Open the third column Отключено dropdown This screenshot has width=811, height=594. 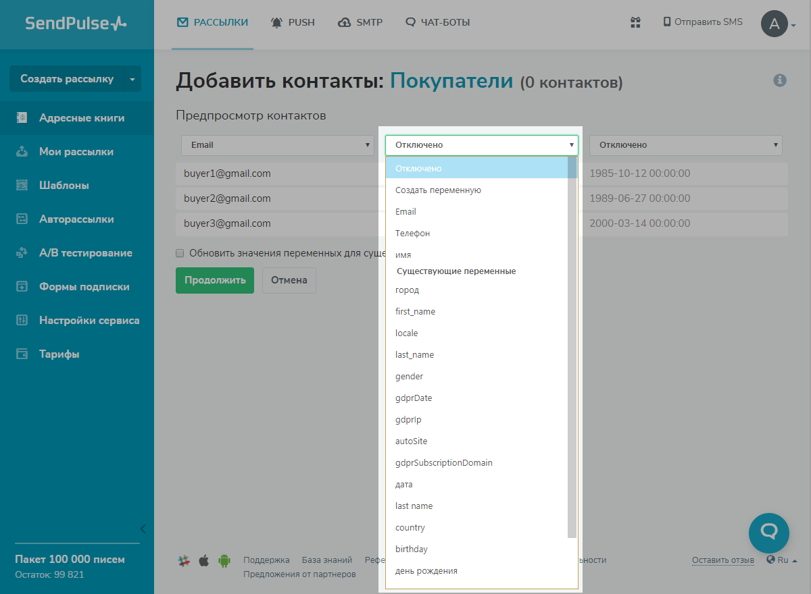click(x=685, y=145)
